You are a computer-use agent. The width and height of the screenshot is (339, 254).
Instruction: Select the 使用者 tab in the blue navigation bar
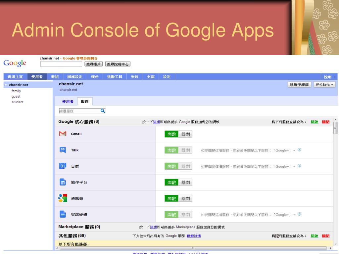point(37,77)
